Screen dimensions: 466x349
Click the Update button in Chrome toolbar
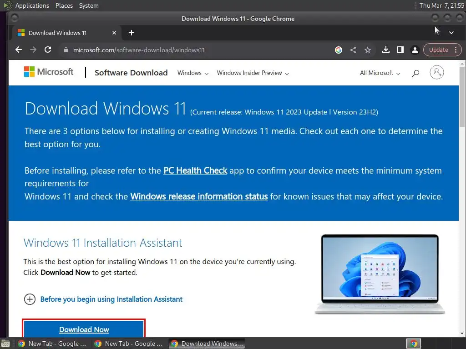tap(438, 50)
